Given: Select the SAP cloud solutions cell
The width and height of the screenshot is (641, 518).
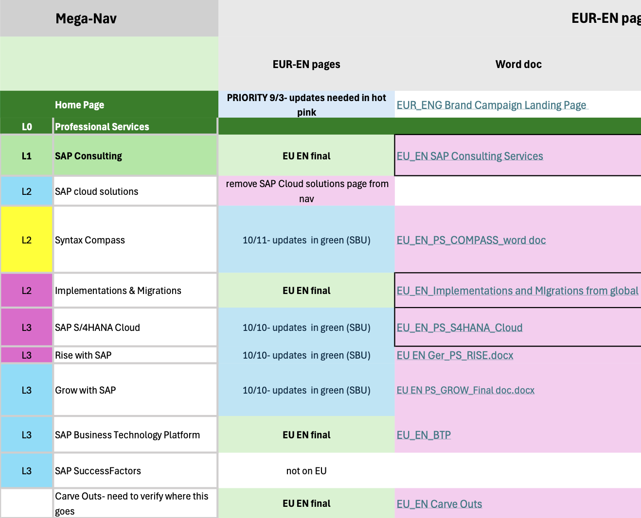Looking at the screenshot, I should tap(135, 191).
